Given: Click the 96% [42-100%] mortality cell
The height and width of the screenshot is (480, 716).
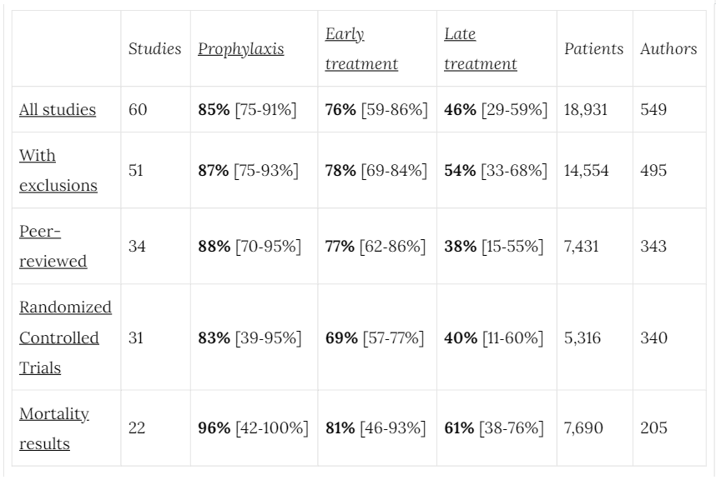Looking at the screenshot, I should (253, 428).
